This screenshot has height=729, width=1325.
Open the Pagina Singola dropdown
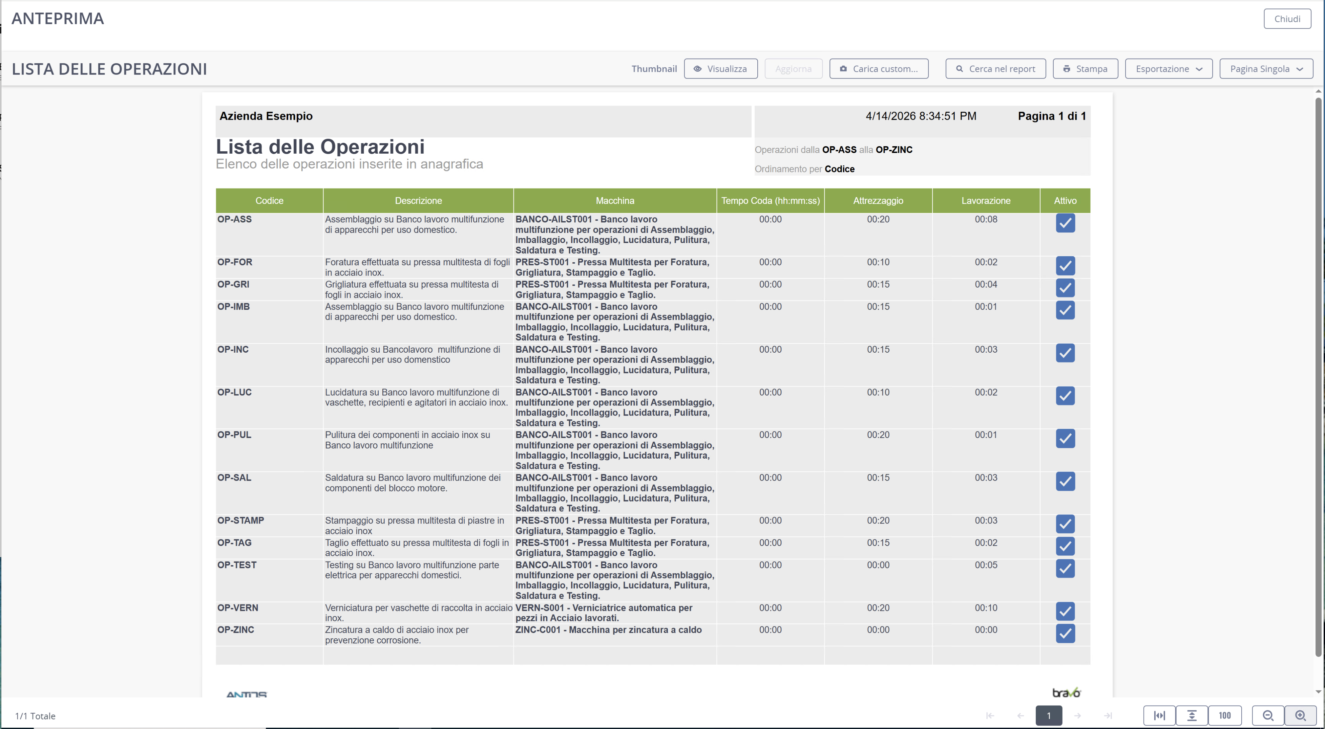1266,69
